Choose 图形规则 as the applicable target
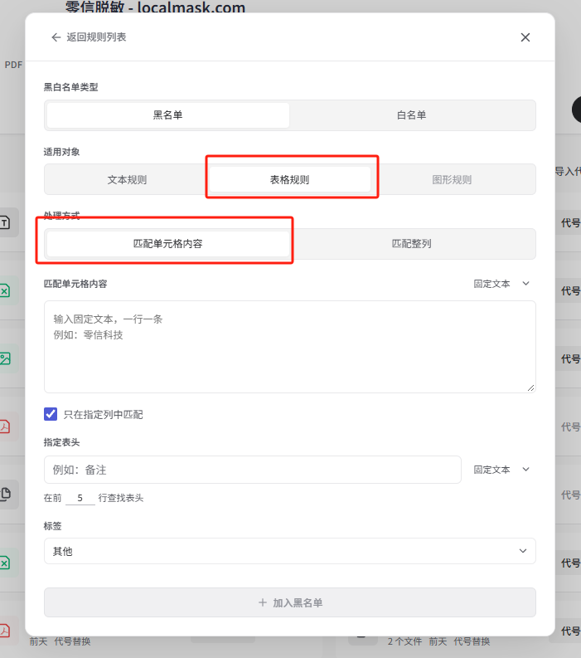This screenshot has height=658, width=581. point(452,179)
